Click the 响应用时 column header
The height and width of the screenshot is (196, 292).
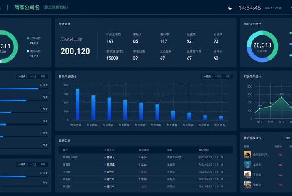143,150
